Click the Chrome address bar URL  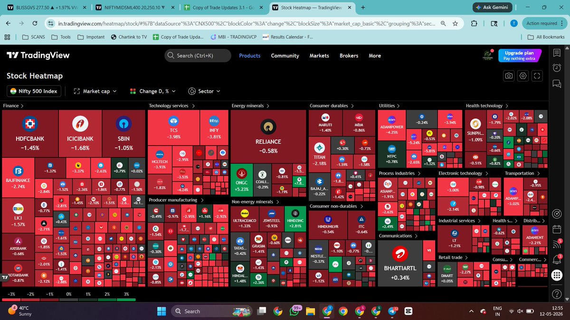tap(247, 23)
